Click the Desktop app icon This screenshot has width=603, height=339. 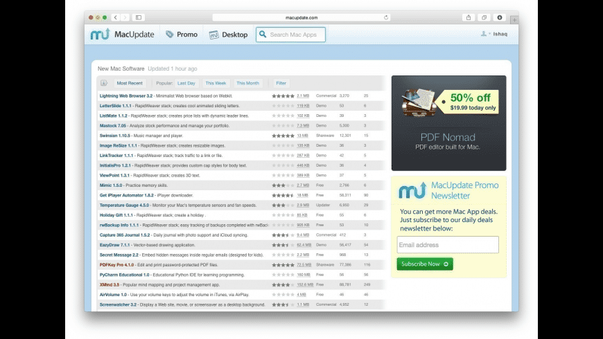click(x=213, y=35)
